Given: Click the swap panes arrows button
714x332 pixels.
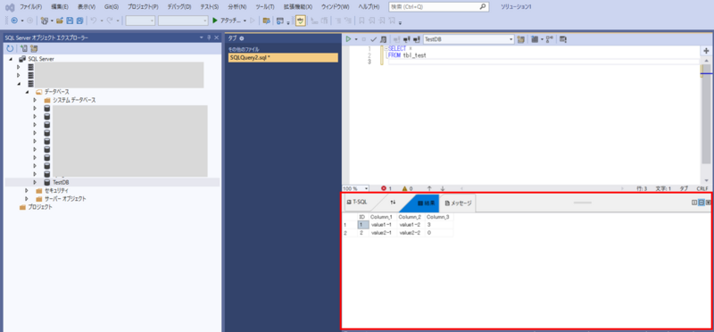Looking at the screenshot, I should click(x=393, y=202).
